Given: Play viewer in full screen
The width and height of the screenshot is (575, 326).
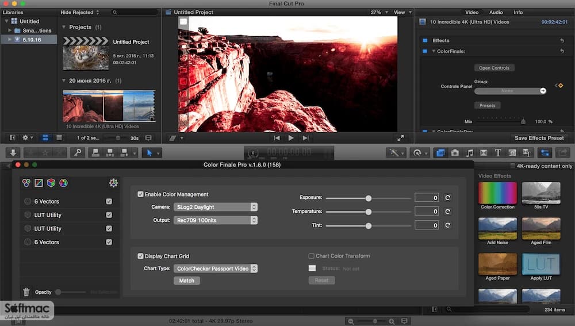Looking at the screenshot, I should tap(400, 138).
